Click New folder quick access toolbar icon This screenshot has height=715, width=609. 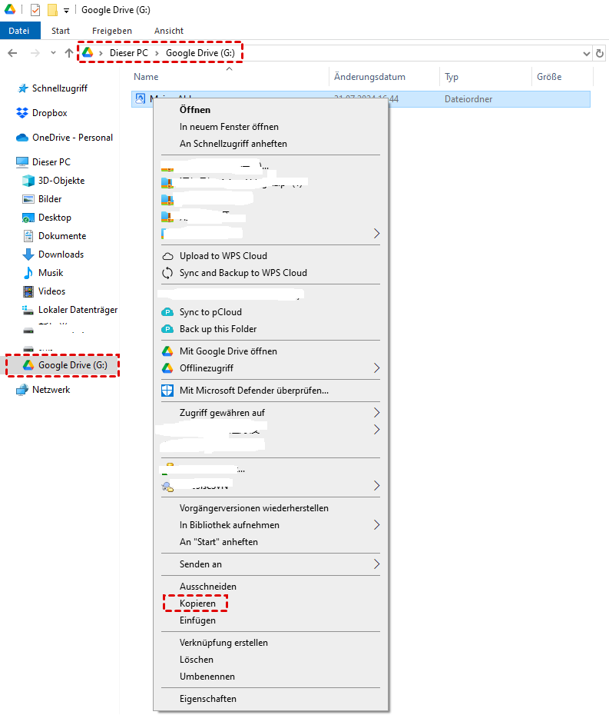(53, 9)
